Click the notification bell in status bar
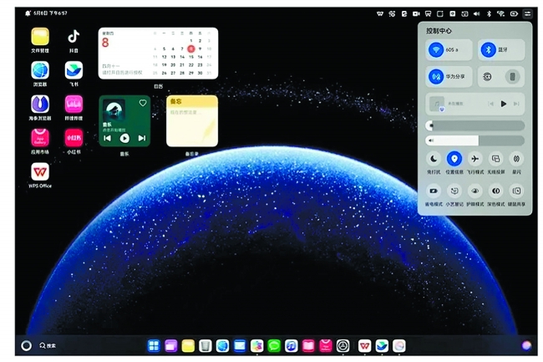Image resolution: width=543 pixels, height=362 pixels. tap(28, 13)
